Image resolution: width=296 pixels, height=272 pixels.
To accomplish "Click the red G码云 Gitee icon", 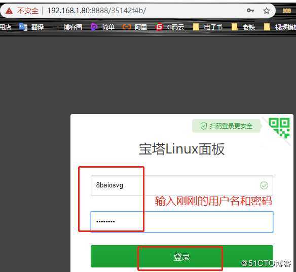I will tap(159, 27).
